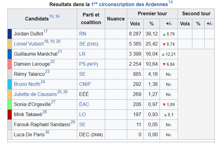Screen dimensions: 215x143
Task: Click footnote reference 14 in the title
Action: [171, 2]
